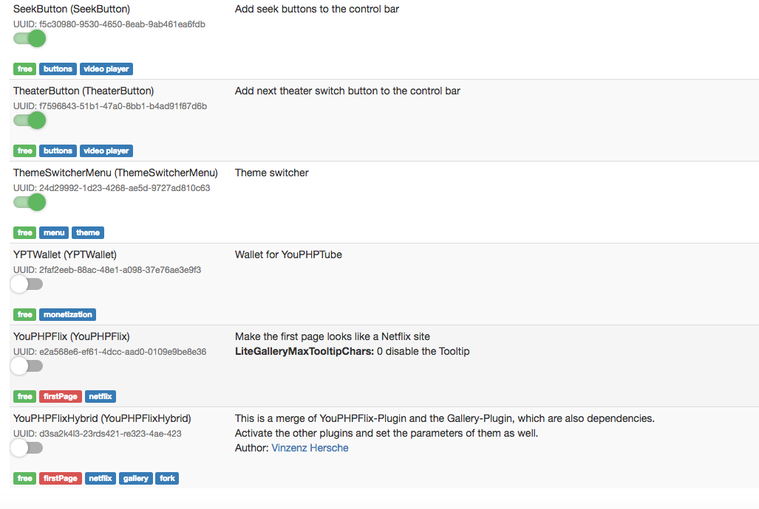Click the 'theme' tag under ThemeSwitcherMenu
The height and width of the screenshot is (509, 759).
pos(88,232)
